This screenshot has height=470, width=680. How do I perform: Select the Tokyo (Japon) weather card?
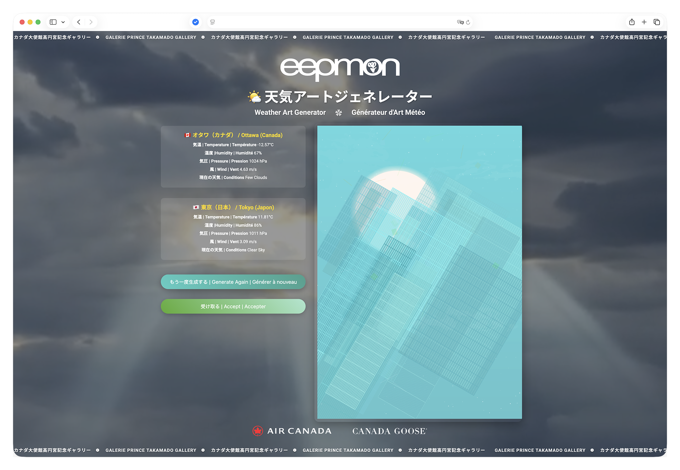pos(233,229)
